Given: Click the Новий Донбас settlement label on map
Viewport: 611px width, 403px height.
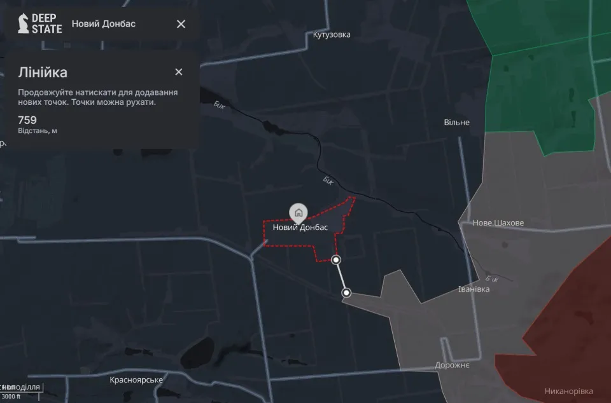Looking at the screenshot, I should tap(300, 228).
